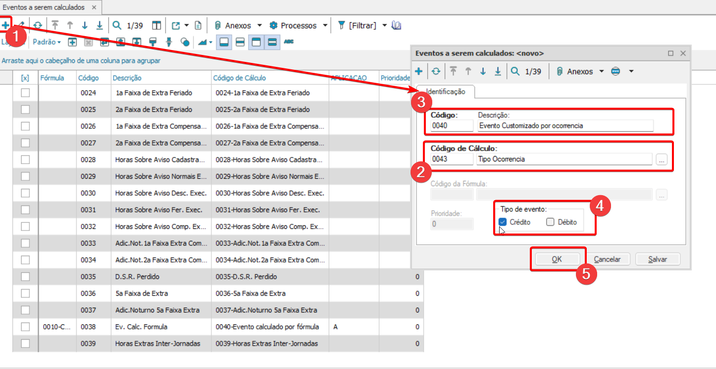Click the Processos button label
Viewport: 716px width, 369px height.
[x=299, y=25]
